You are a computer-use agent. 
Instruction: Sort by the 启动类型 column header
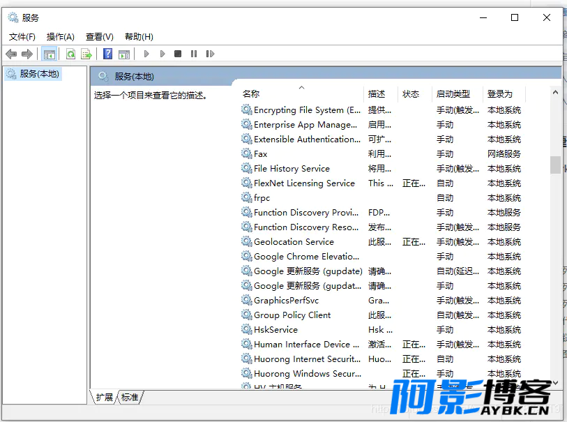click(x=458, y=94)
